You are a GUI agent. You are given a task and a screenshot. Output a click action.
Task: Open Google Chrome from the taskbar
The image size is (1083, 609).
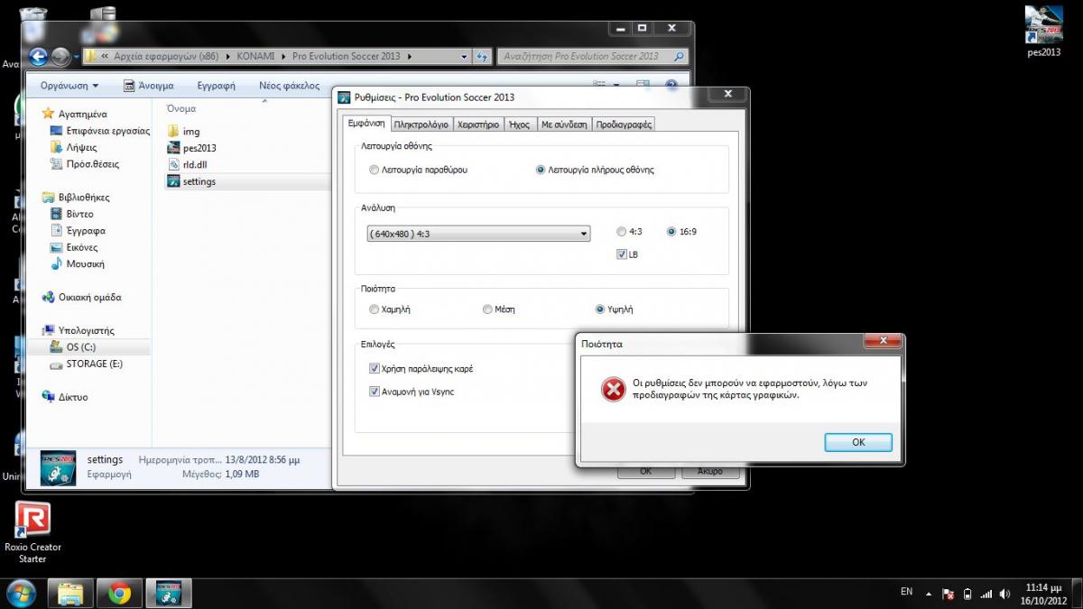coord(119,593)
